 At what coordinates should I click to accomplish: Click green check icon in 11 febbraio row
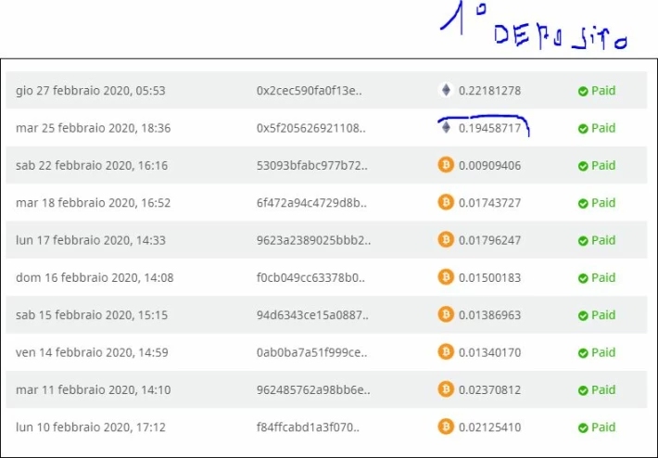[x=583, y=390]
